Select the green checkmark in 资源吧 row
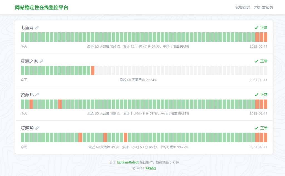This screenshot has width=285, height=176. click(x=256, y=95)
